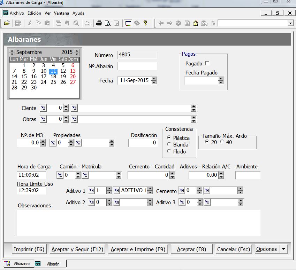The image size is (296, 270).
Task: Click the Cancelar (Esc) button
Action: [x=233, y=249]
